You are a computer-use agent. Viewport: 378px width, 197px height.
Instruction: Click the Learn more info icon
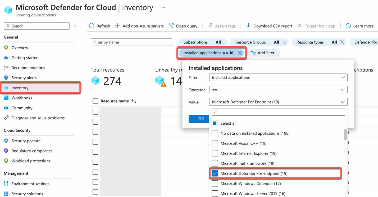pyautogui.click(x=348, y=26)
